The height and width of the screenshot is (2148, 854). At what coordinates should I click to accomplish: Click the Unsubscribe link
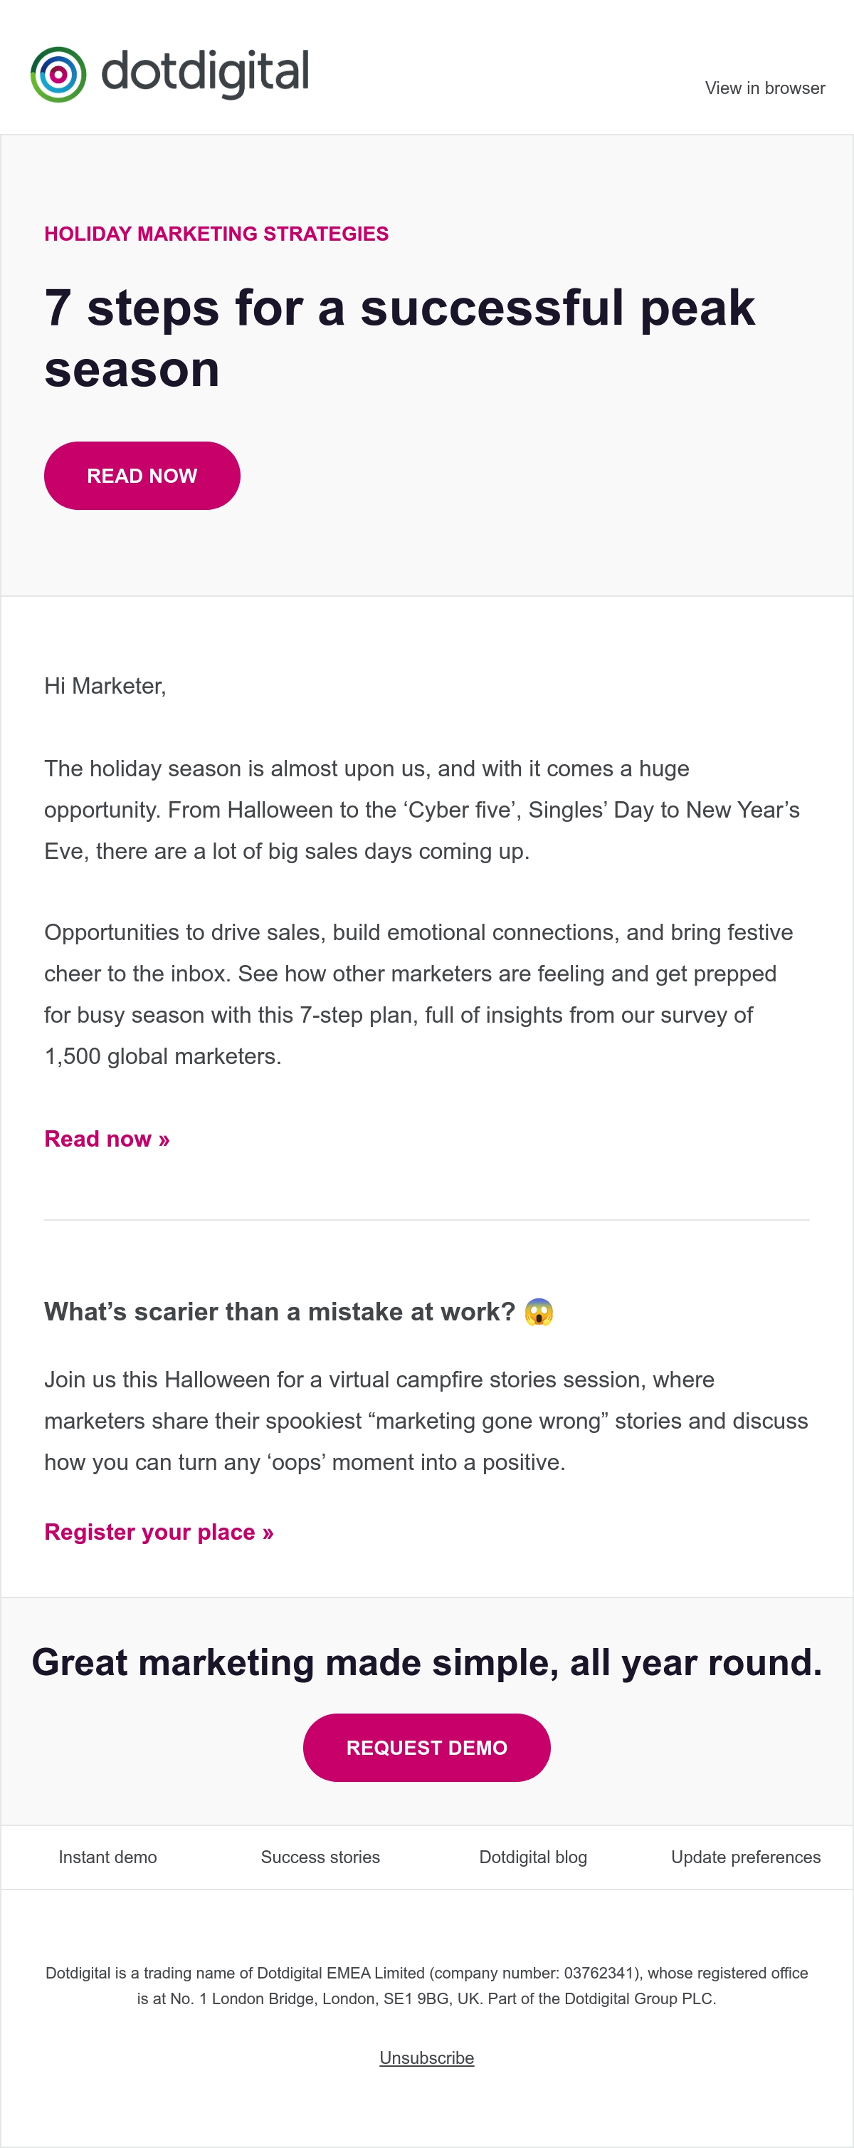[x=426, y=2058]
